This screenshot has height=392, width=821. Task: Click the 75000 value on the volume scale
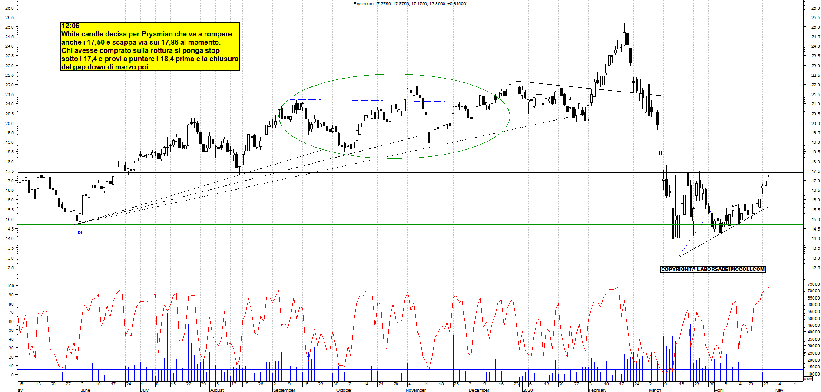point(814,284)
